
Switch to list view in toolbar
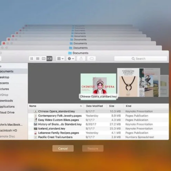pyautogui.click(x=38, y=59)
